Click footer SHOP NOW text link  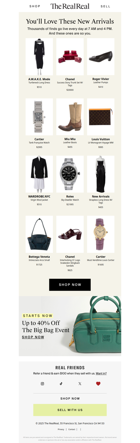pyautogui.click(x=70, y=399)
